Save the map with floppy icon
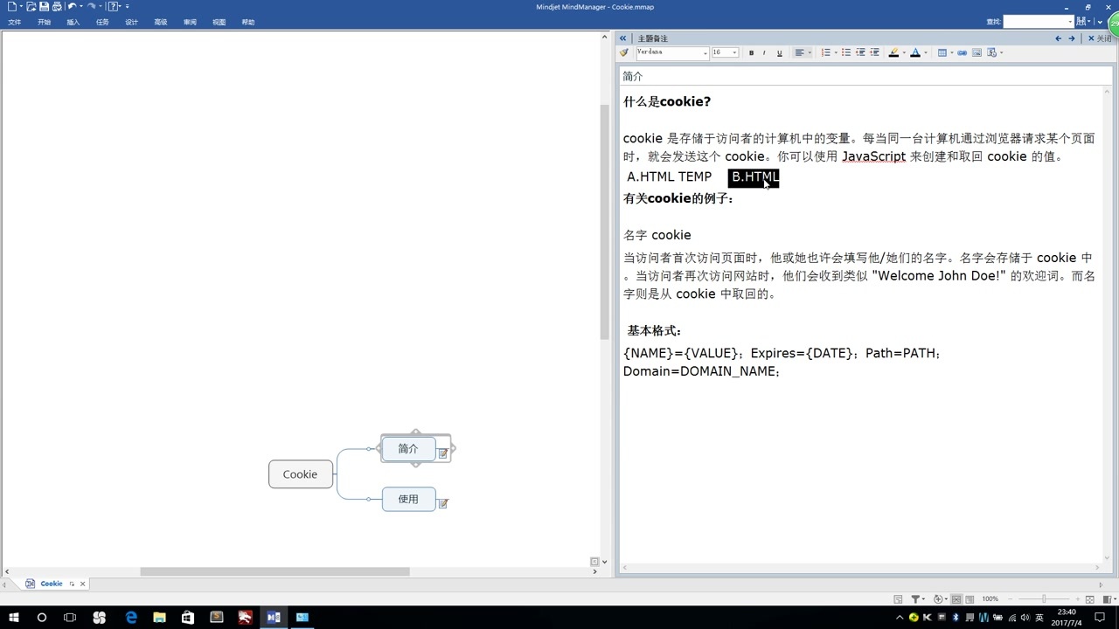Screen dimensions: 1119x629 [44, 7]
